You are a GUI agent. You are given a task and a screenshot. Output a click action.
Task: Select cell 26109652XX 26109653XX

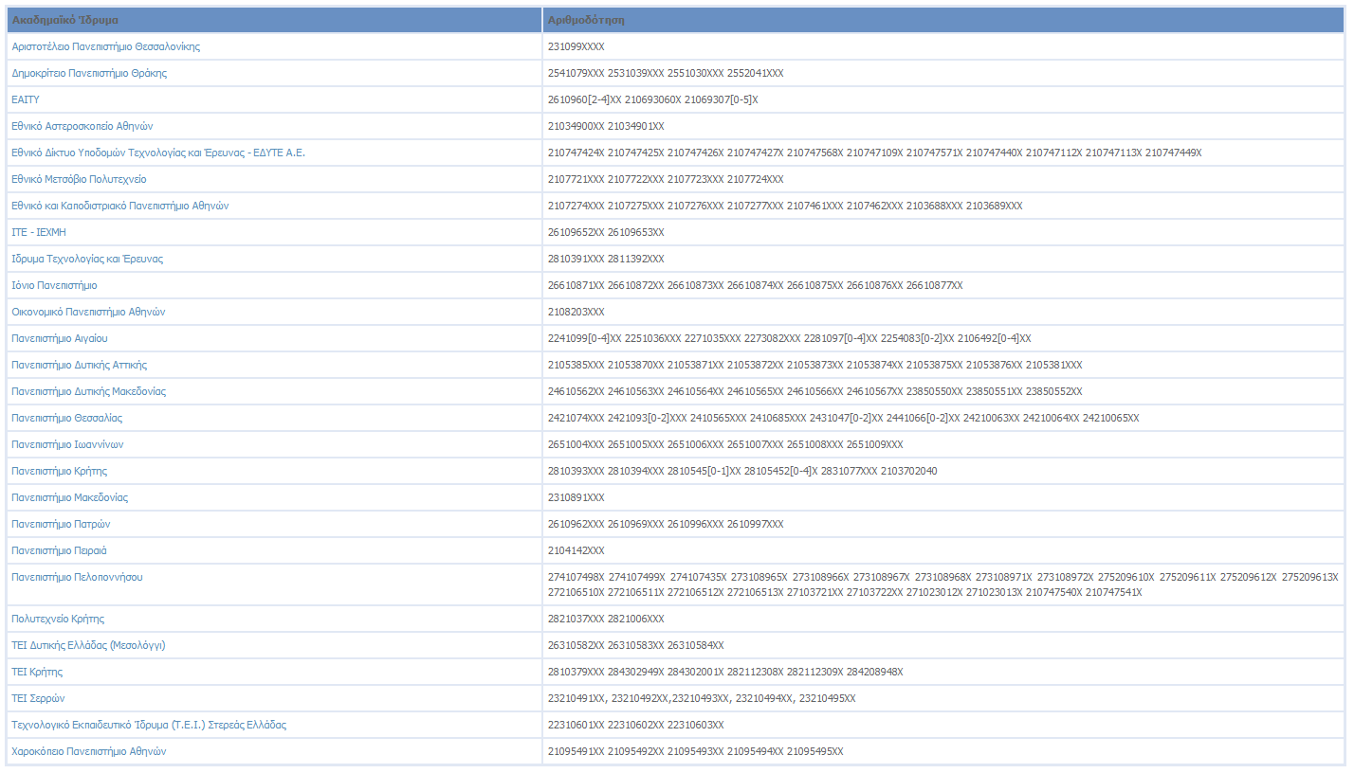[x=943, y=232]
